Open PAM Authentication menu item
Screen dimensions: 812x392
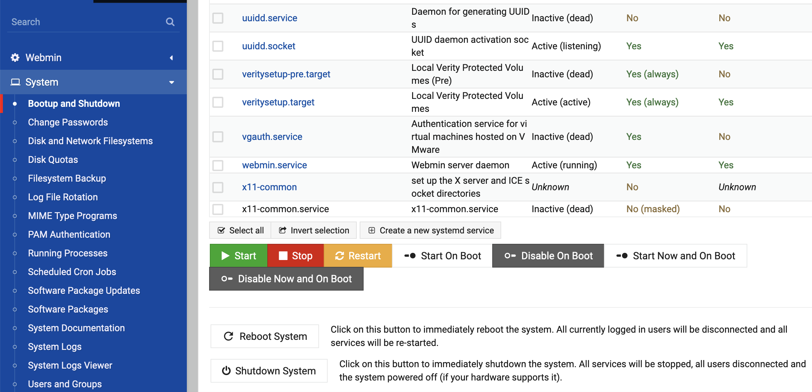pyautogui.click(x=69, y=234)
